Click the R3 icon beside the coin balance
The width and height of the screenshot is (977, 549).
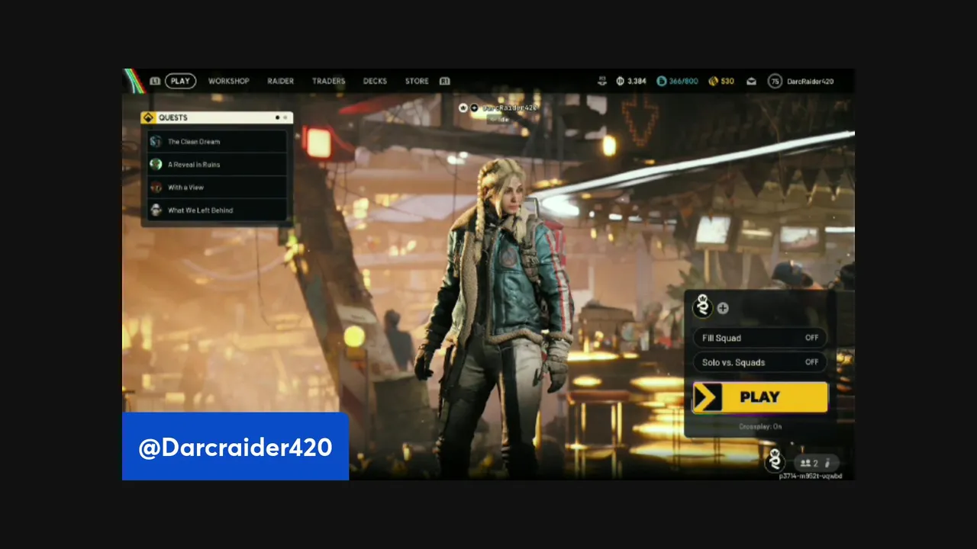pos(602,80)
